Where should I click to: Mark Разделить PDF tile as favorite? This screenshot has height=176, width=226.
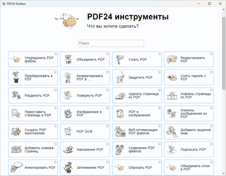click(55, 90)
